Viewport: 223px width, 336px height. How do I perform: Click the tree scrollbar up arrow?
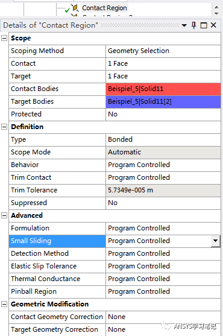coord(216,7)
